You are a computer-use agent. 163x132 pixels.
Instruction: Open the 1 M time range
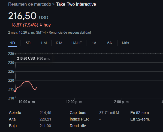coord(44,43)
